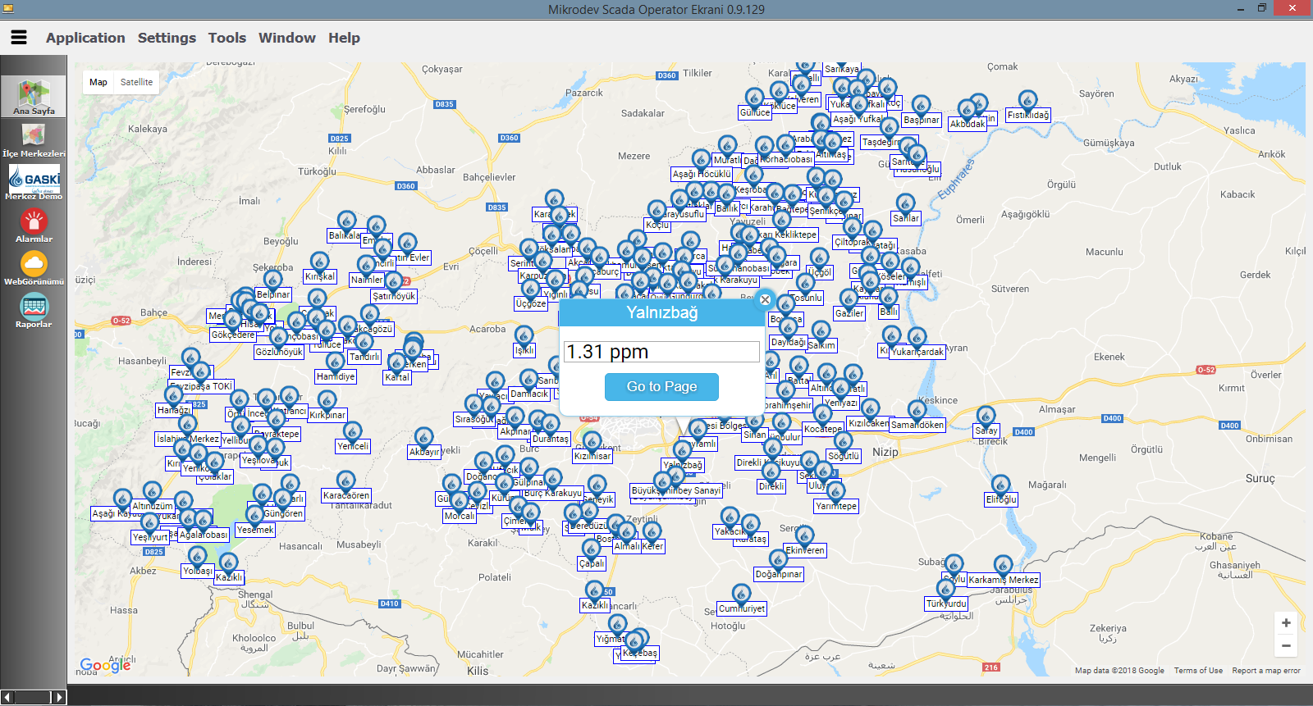Select the Belpınar station marker
Viewport: 1313px width, 706px height.
pos(273,280)
